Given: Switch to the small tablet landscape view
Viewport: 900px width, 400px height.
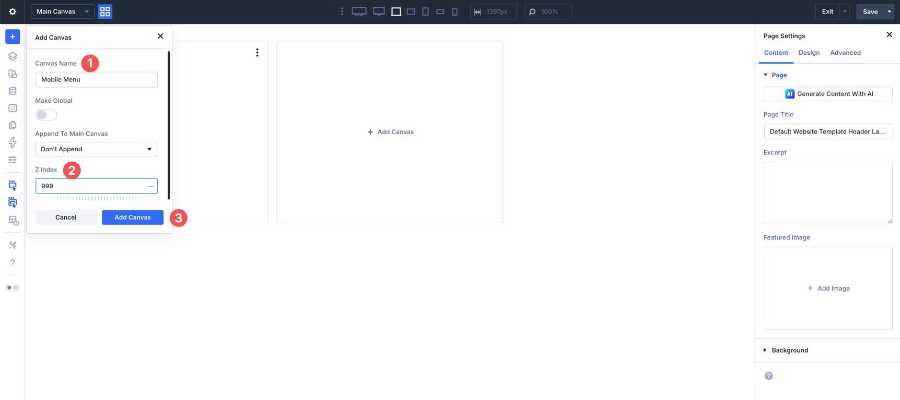Looking at the screenshot, I should tap(411, 11).
